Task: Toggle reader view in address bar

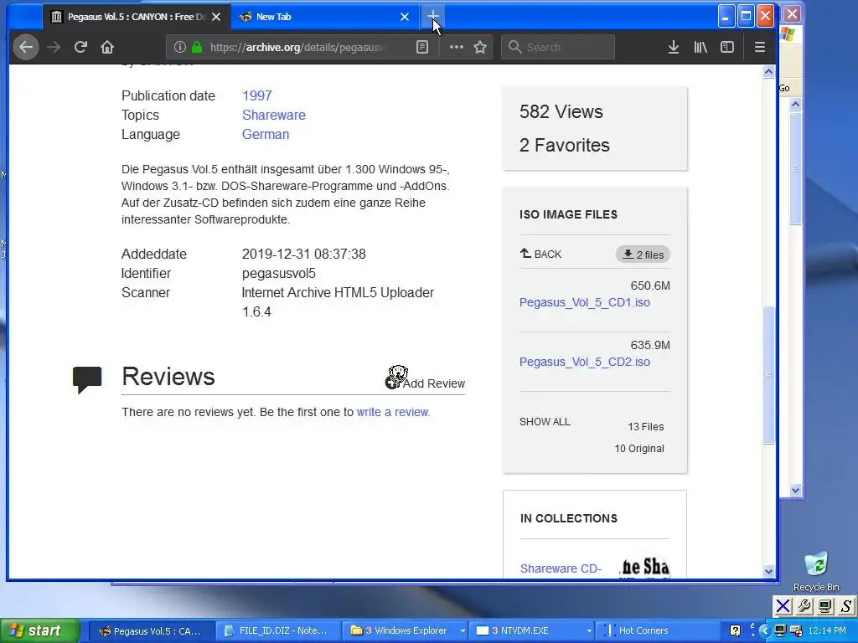Action: click(x=422, y=47)
